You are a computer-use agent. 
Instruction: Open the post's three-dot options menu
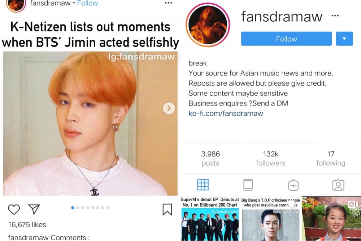pyautogui.click(x=169, y=3)
